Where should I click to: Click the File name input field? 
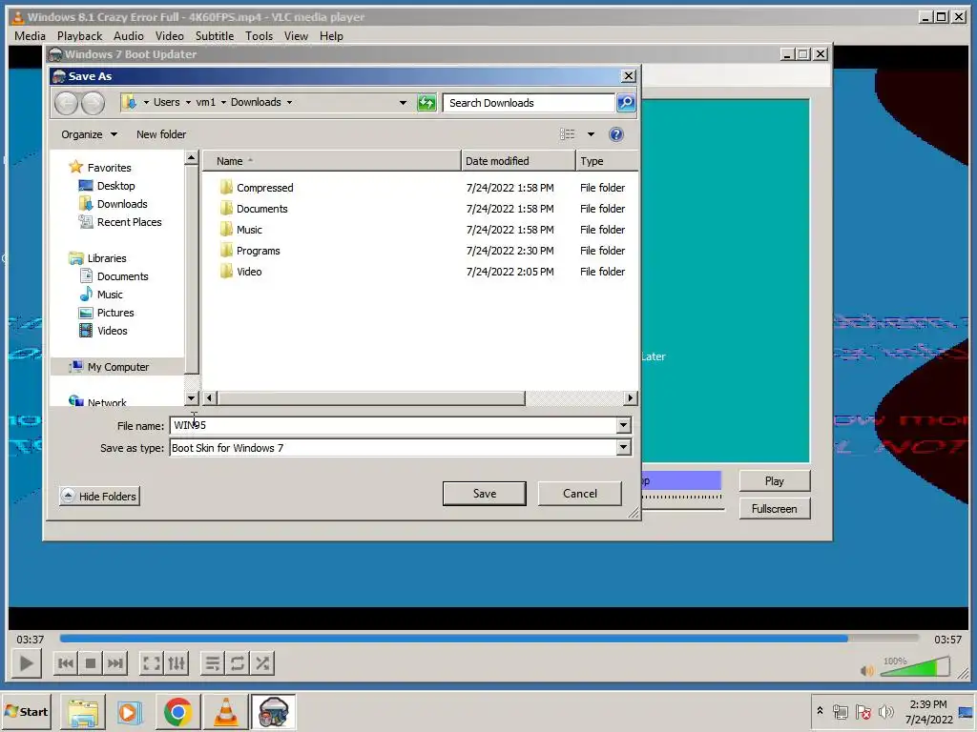tap(392, 425)
